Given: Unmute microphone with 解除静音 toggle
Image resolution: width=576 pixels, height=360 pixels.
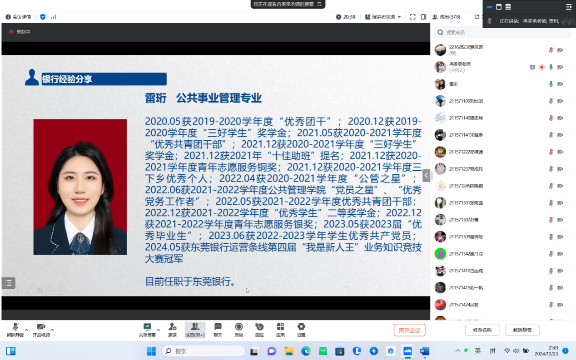Looking at the screenshot, I should (x=15, y=330).
